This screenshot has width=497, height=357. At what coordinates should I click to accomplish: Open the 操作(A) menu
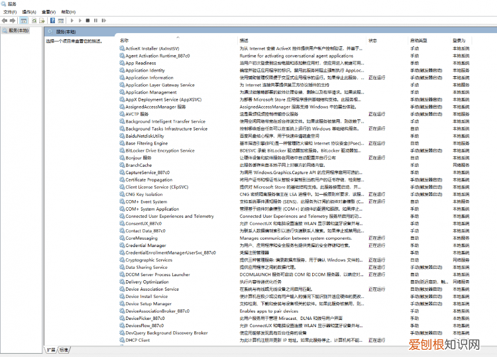coord(28,12)
